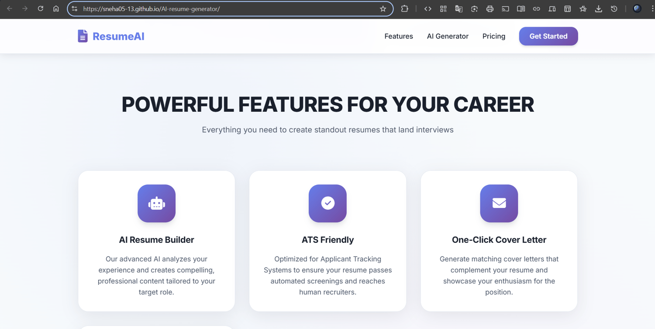
Task: Open the bookmarks list star icon
Action: click(583, 9)
